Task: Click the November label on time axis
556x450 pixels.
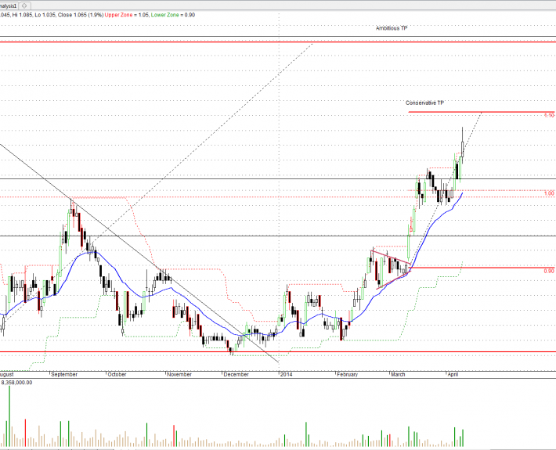Action: pos(179,375)
